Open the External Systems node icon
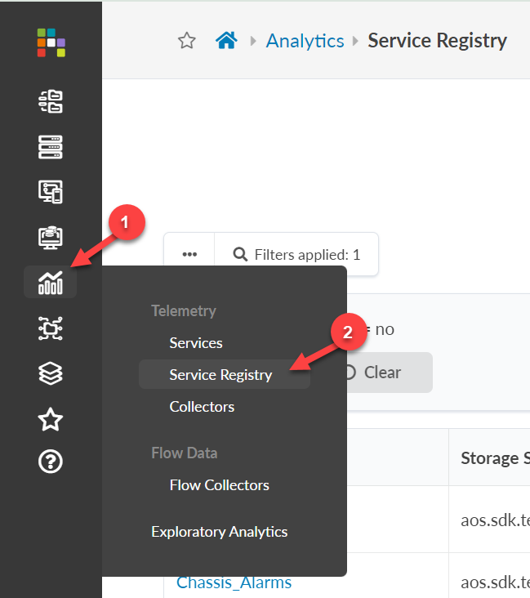Image resolution: width=530 pixels, height=598 pixels. pos(51,328)
